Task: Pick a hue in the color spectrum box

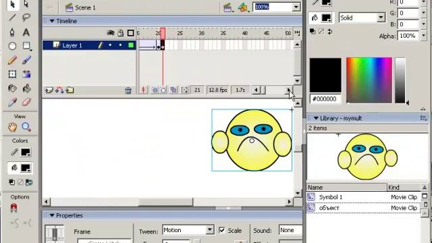Action: coord(369,80)
